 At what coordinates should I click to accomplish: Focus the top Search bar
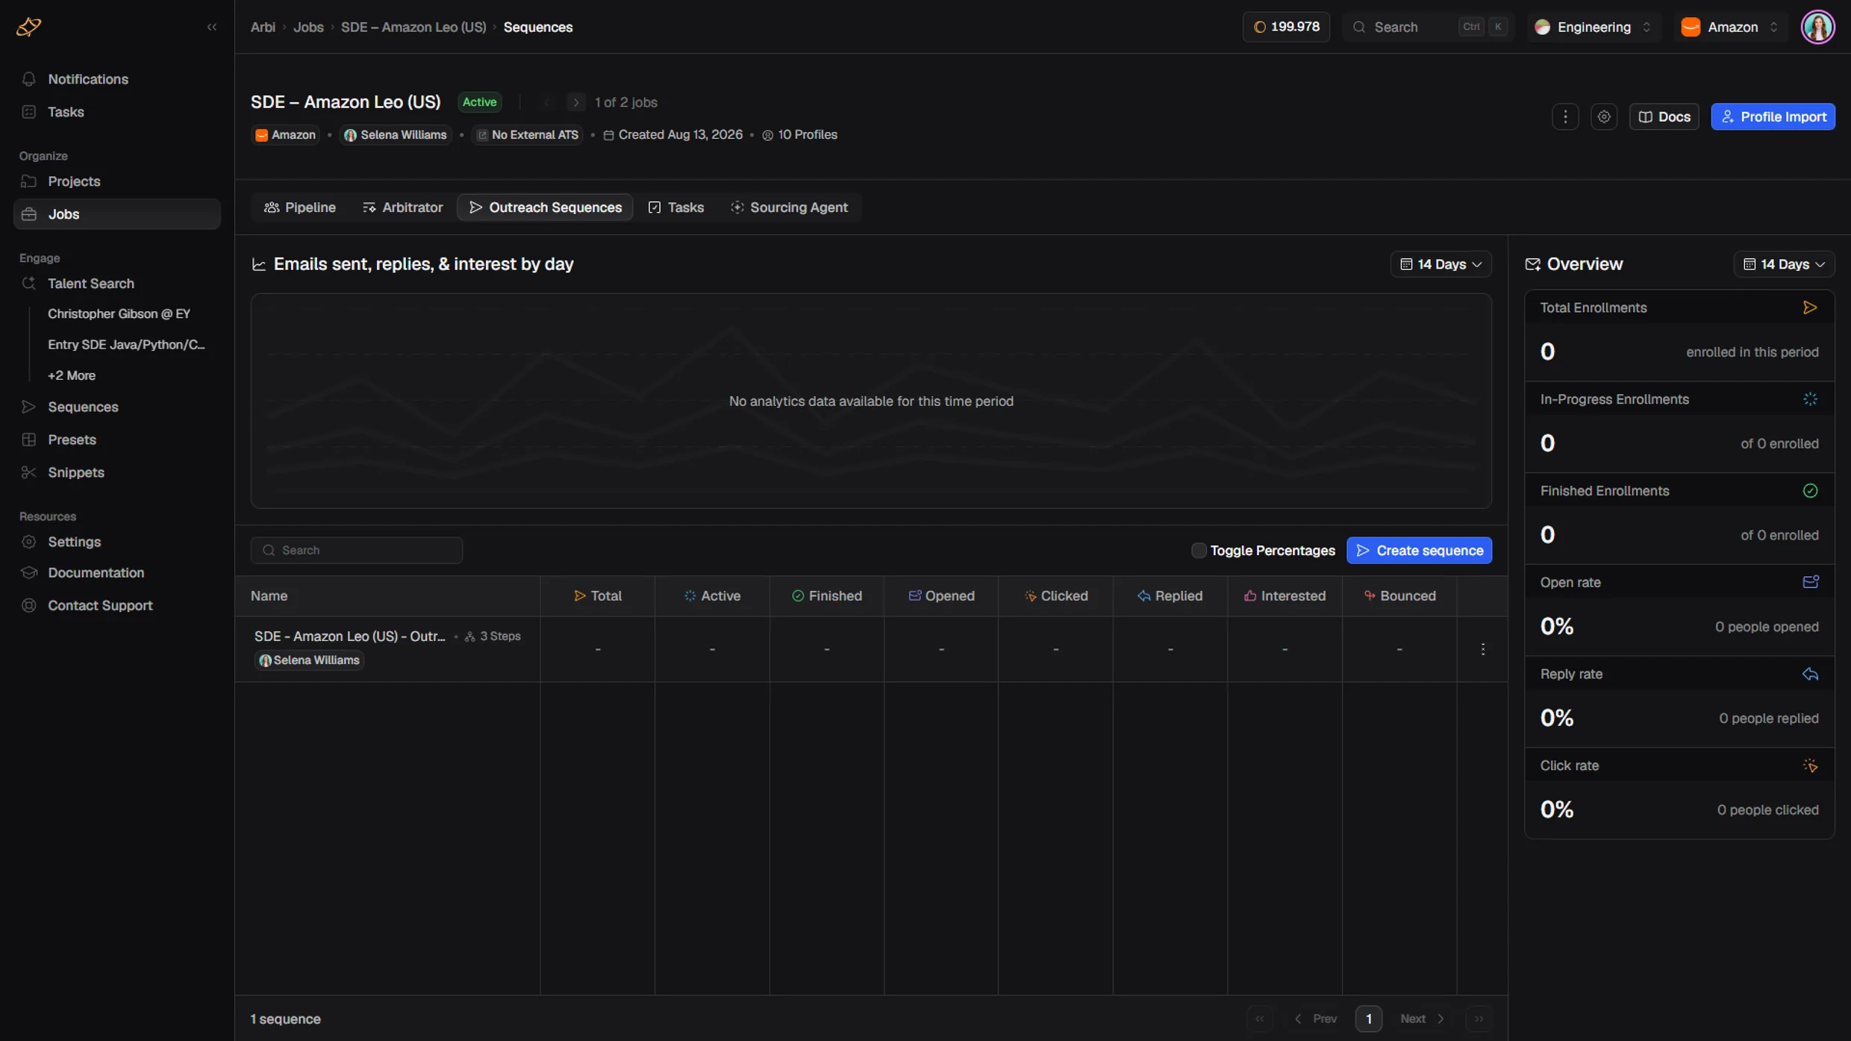(1428, 27)
